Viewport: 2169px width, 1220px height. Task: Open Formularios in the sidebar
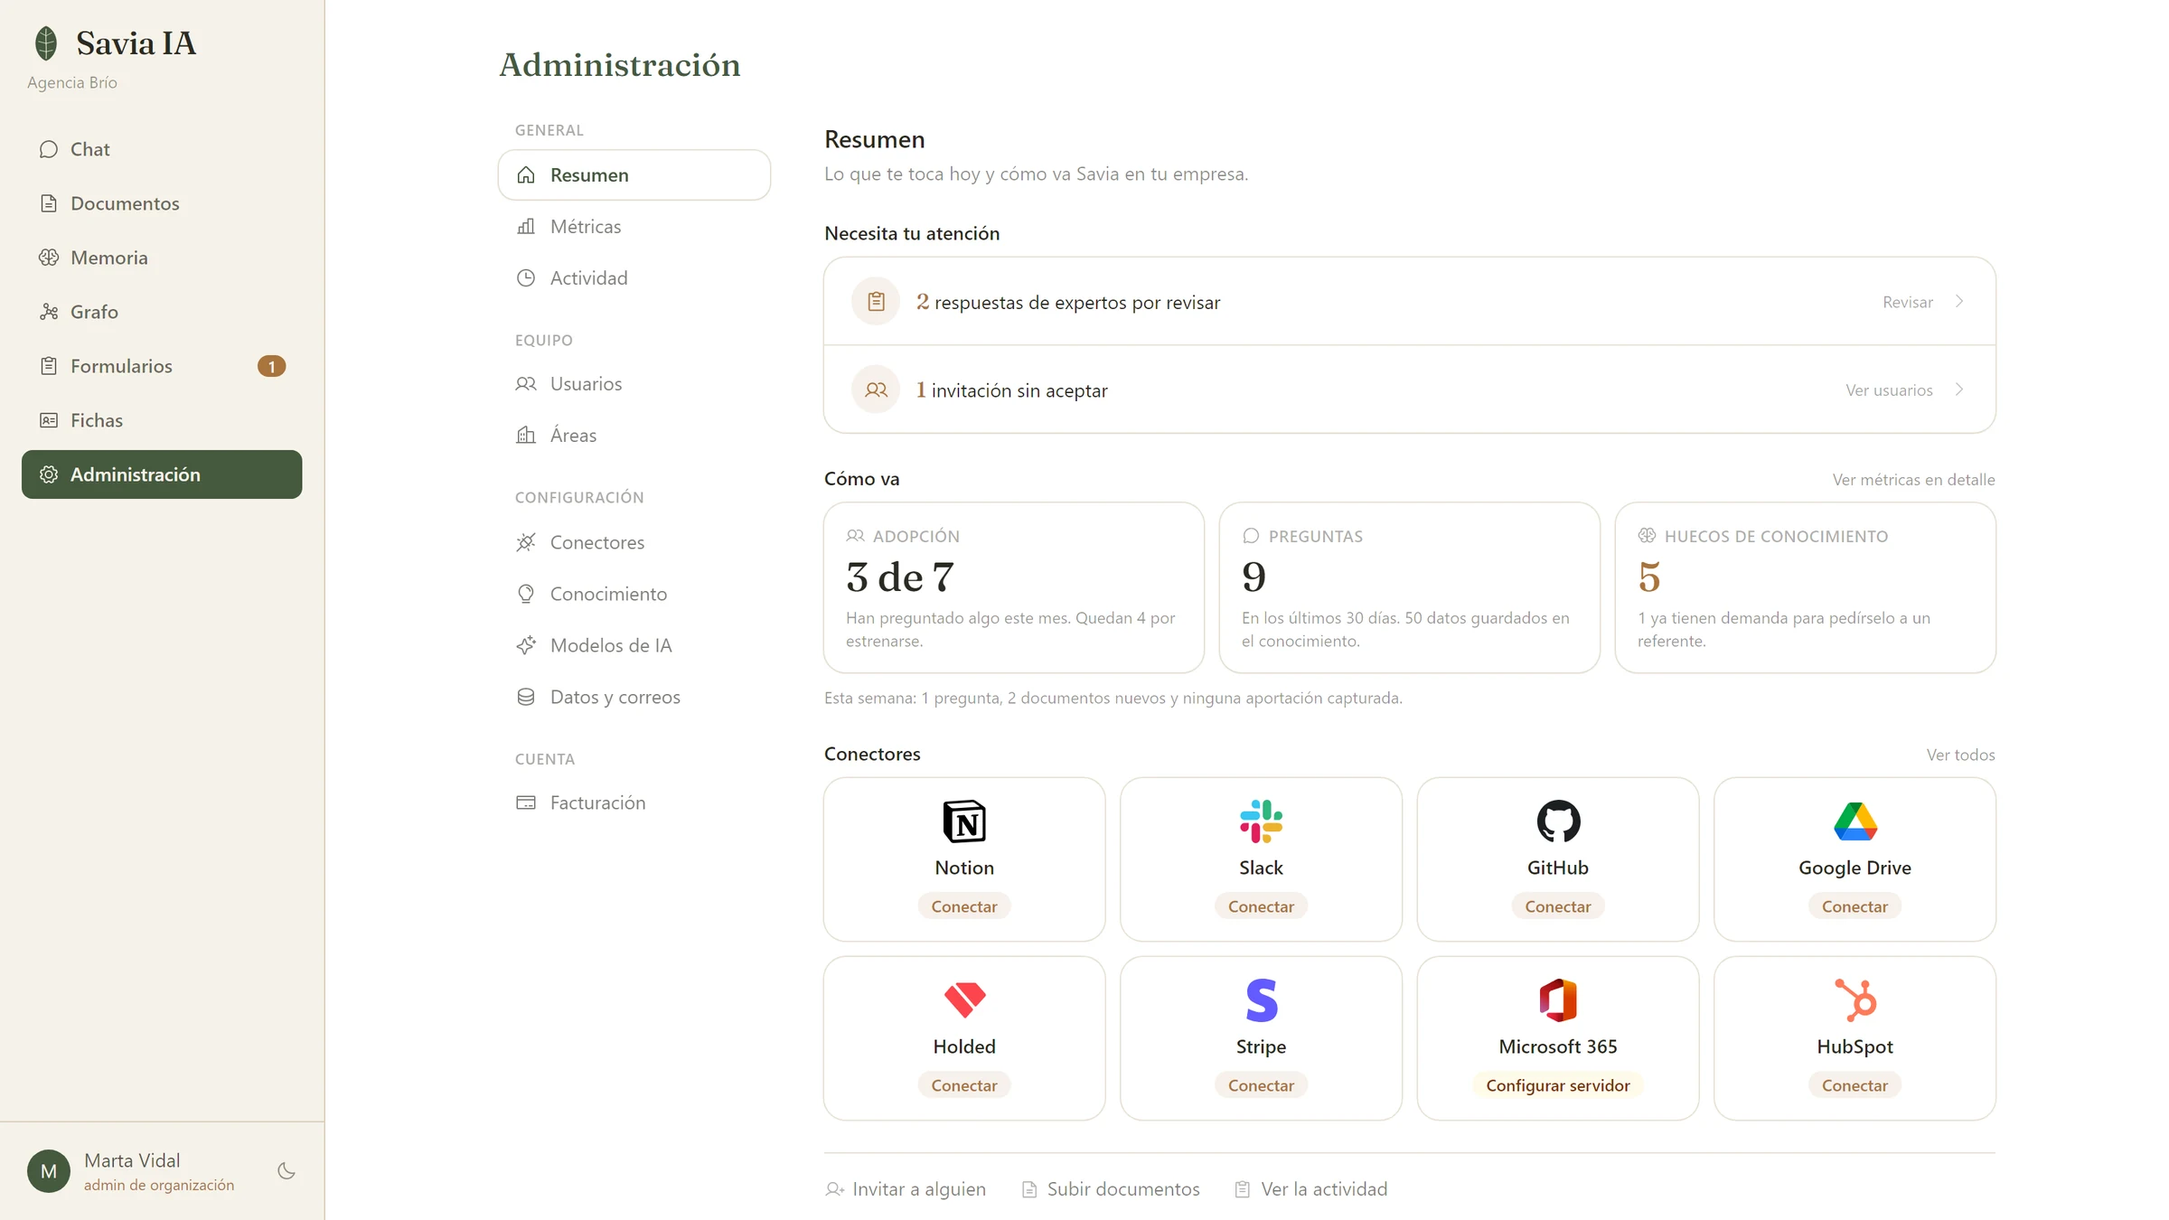point(162,366)
